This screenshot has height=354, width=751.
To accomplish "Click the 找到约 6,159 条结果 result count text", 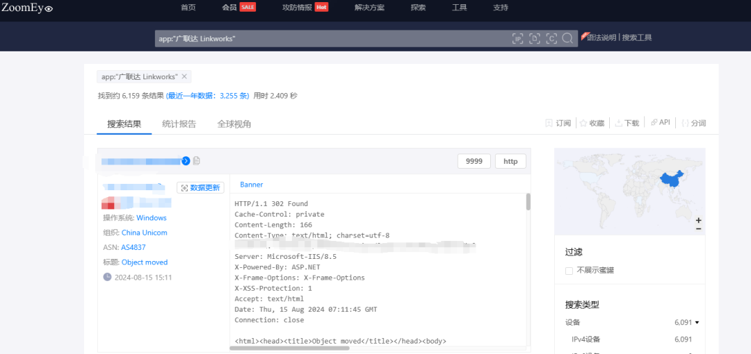I will click(x=131, y=96).
